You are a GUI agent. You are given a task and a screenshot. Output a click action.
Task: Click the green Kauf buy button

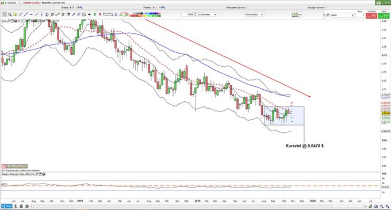(384, 16)
